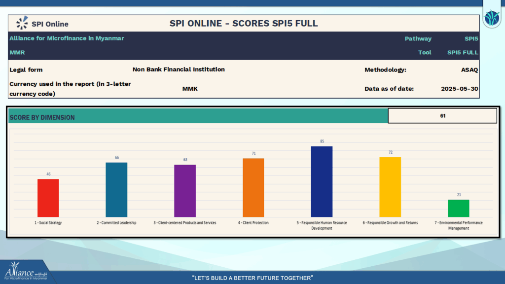The image size is (505, 284).
Task: Select the Non Bank Financial Institution value
Action: 179,70
